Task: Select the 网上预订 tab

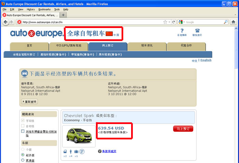Action: (x=108, y=46)
